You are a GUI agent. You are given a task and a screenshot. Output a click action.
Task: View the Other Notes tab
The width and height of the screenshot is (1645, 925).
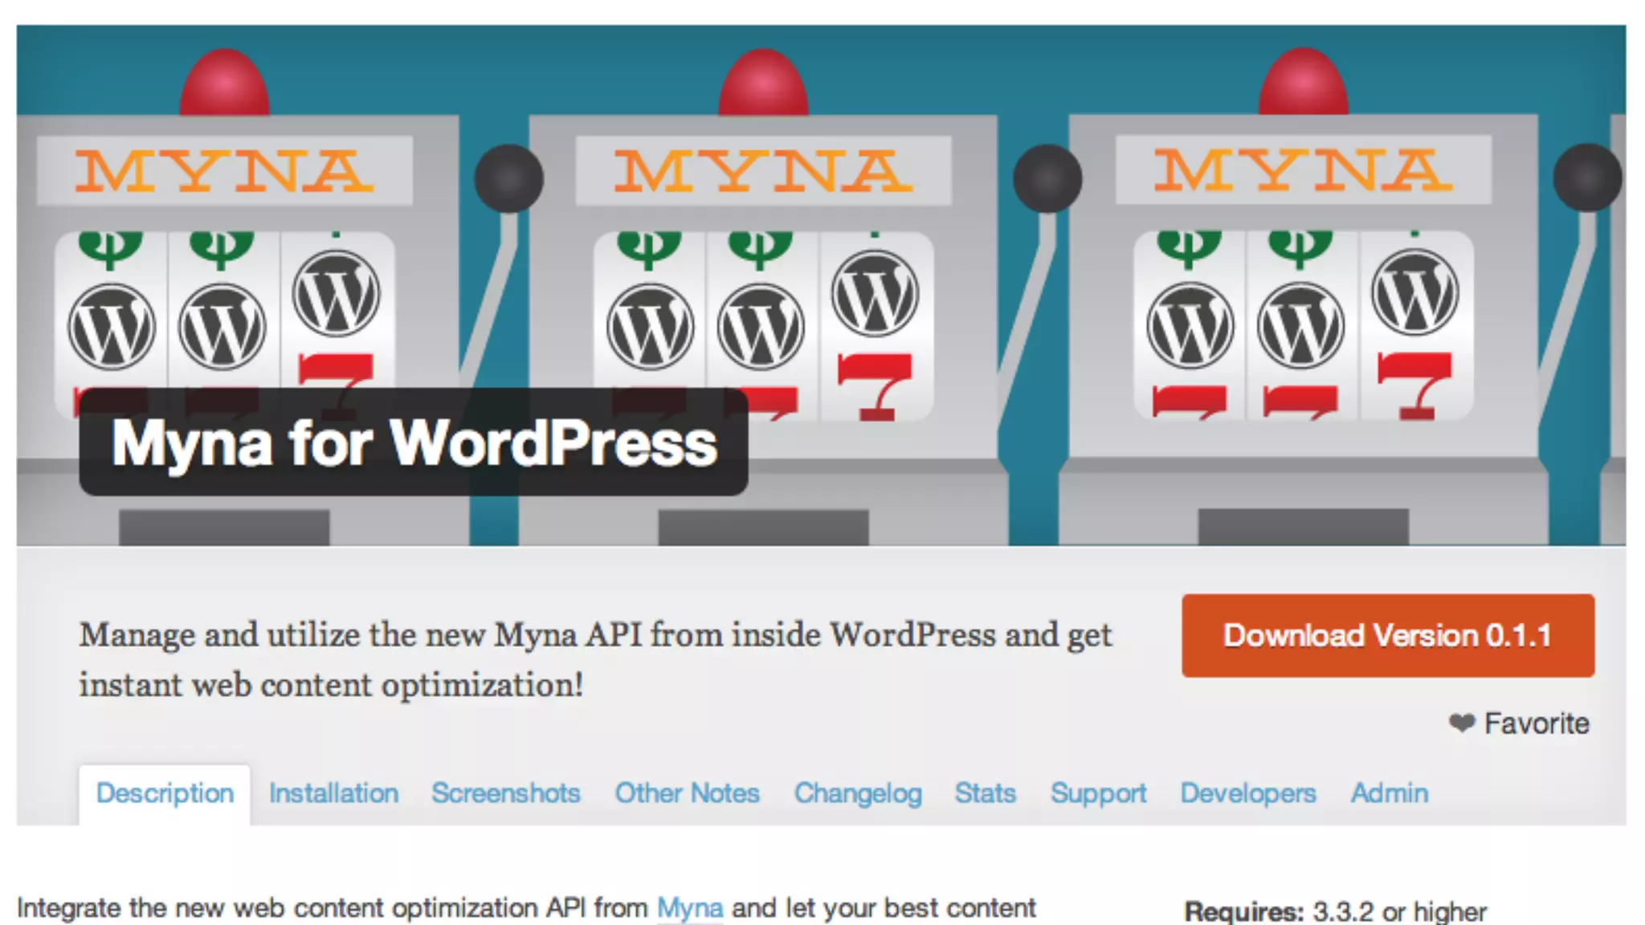pyautogui.click(x=687, y=793)
